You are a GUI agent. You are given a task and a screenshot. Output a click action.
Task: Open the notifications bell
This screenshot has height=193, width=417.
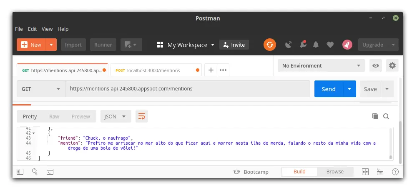[316, 45]
